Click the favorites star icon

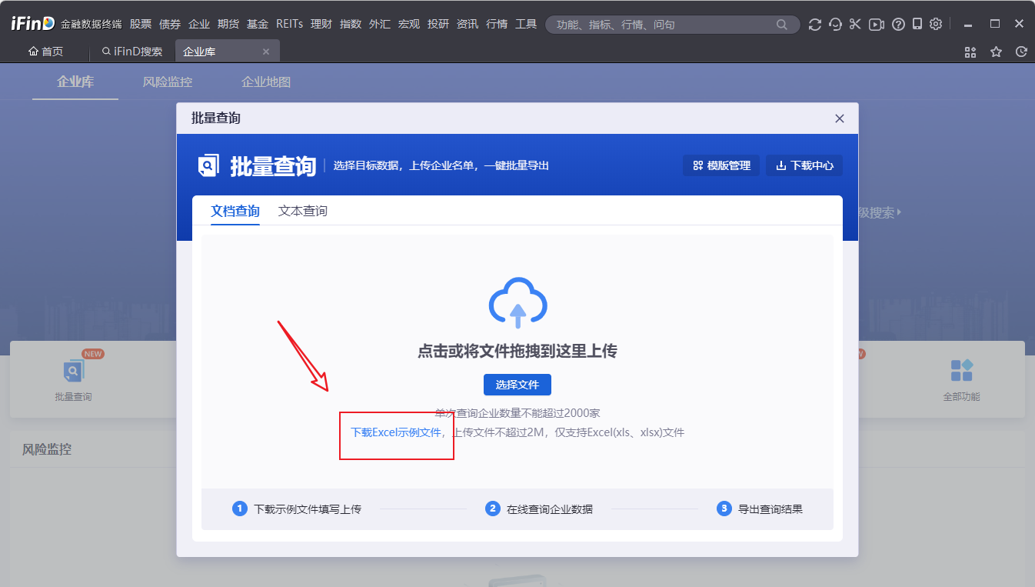[996, 52]
